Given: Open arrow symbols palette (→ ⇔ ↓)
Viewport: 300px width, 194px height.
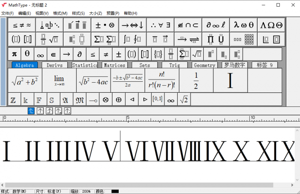Looking at the screenshot, I should (x=133, y=25).
